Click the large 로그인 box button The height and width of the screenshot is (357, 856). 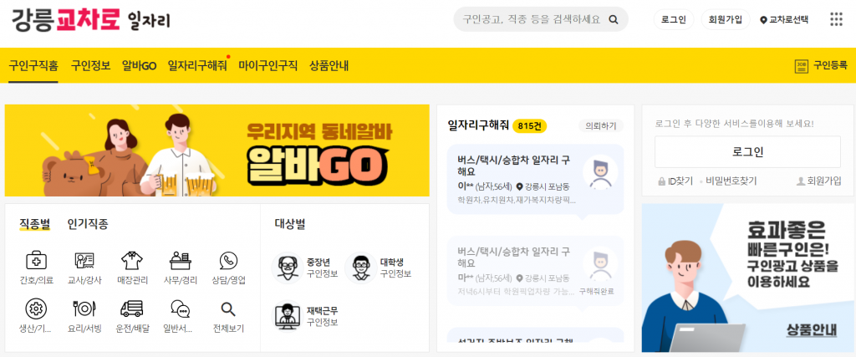click(748, 152)
